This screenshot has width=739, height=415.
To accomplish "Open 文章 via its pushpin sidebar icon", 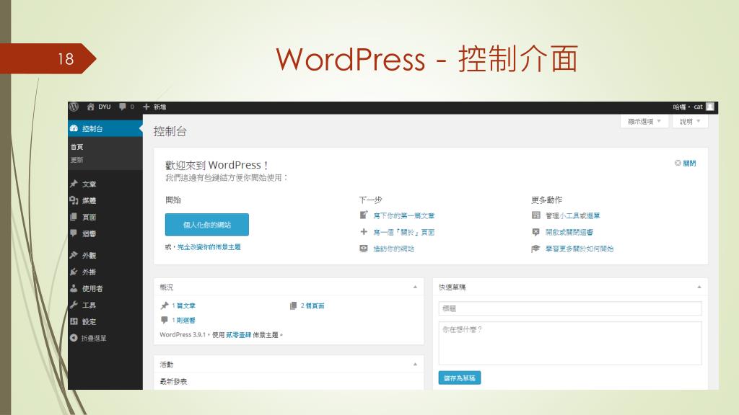I will tap(74, 184).
